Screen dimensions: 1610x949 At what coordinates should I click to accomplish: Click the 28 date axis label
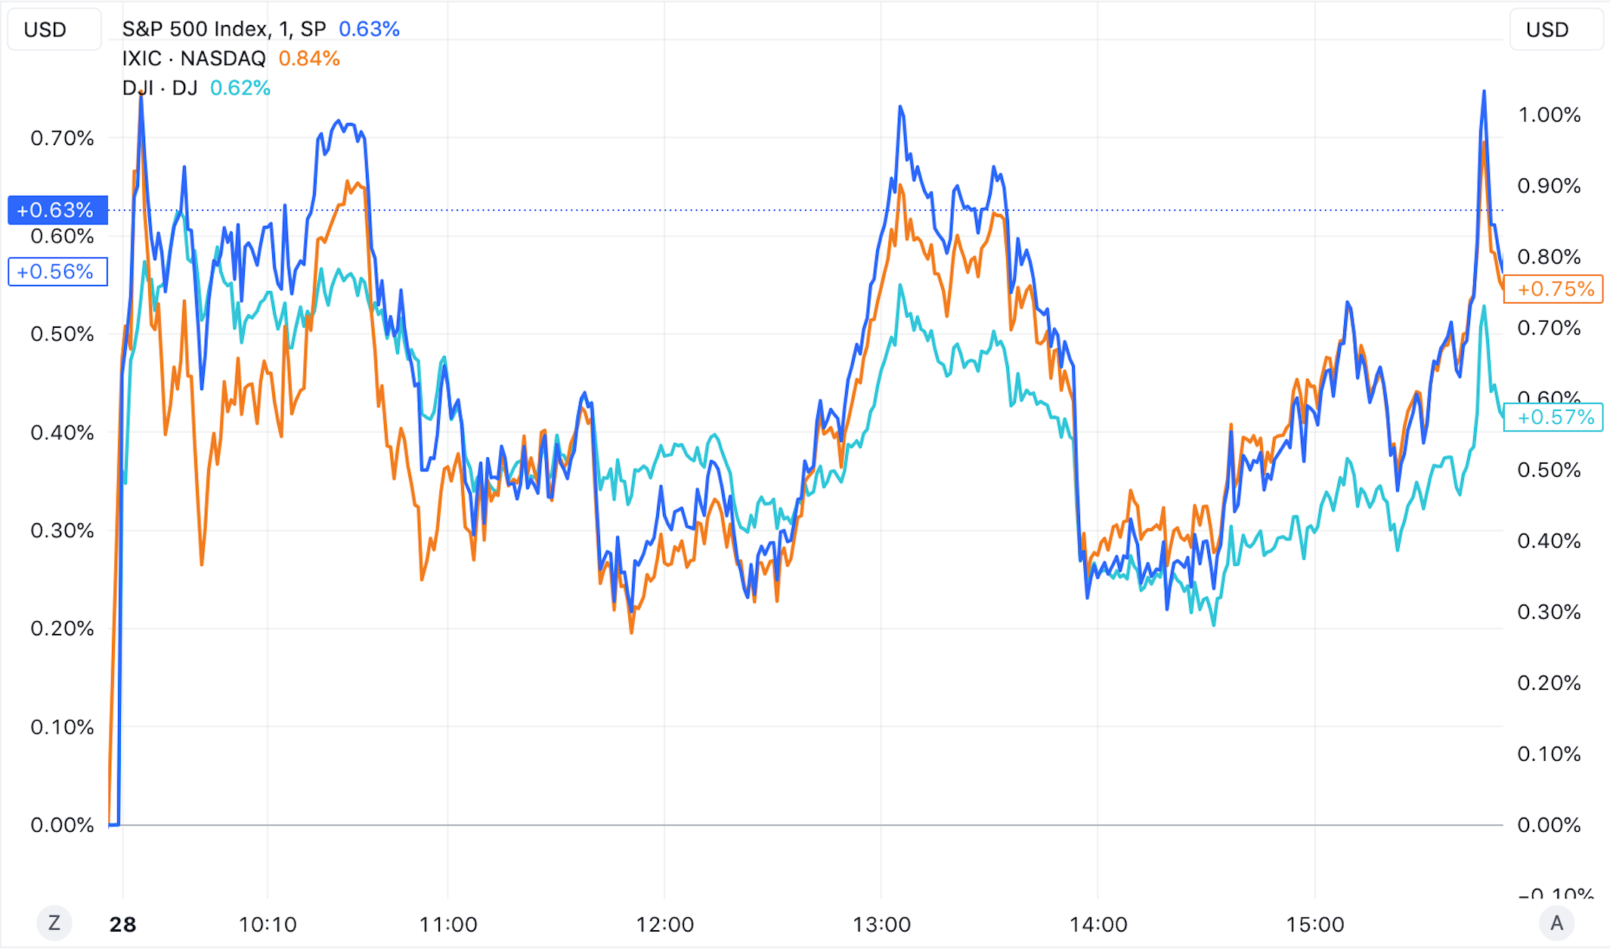(x=122, y=924)
